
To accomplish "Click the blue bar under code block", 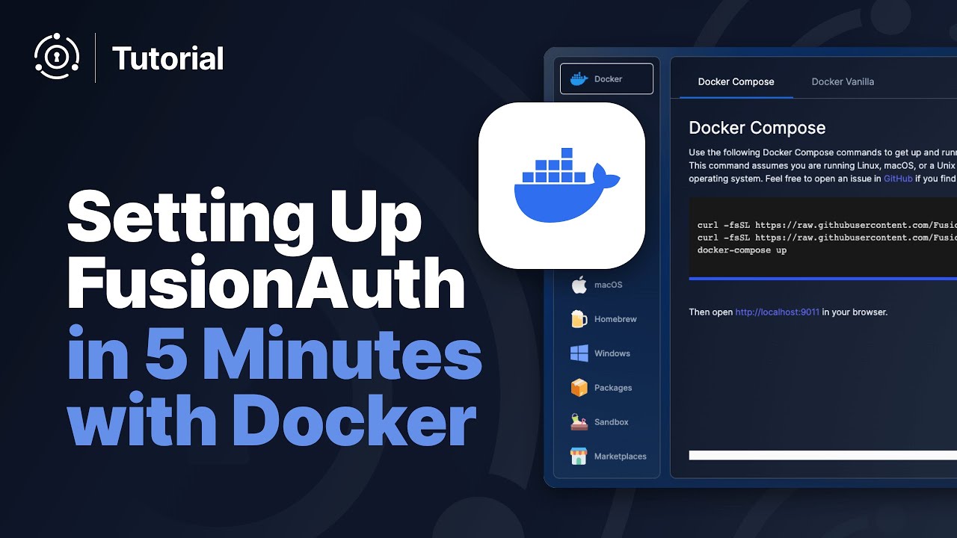I will [x=822, y=279].
